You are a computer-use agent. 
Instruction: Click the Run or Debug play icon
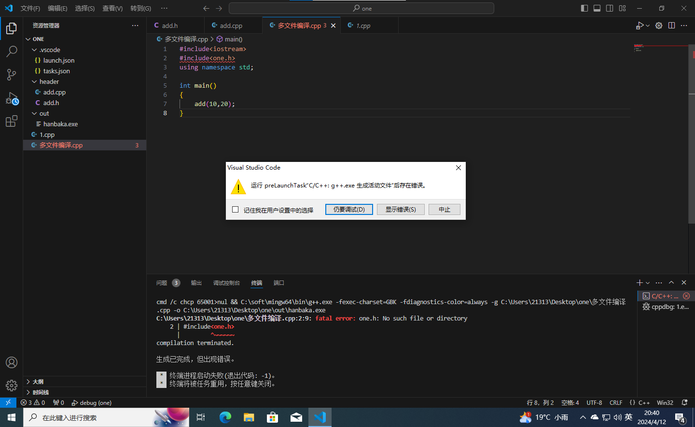click(x=639, y=26)
